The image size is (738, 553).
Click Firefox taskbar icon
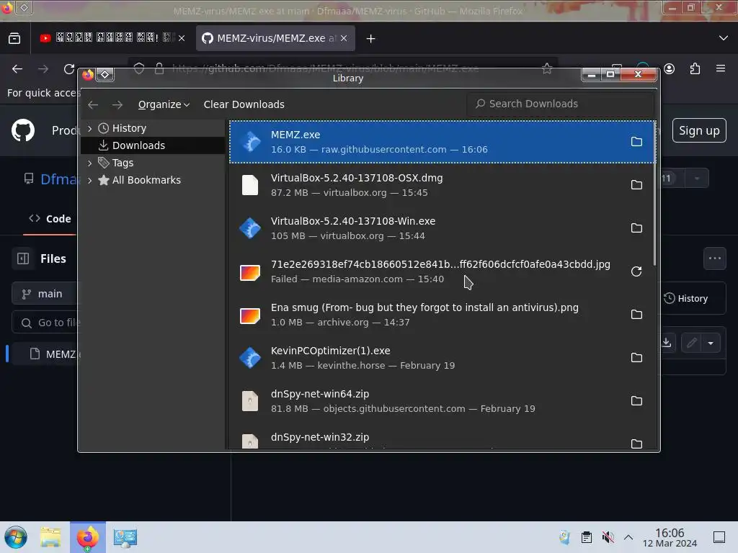point(87,537)
